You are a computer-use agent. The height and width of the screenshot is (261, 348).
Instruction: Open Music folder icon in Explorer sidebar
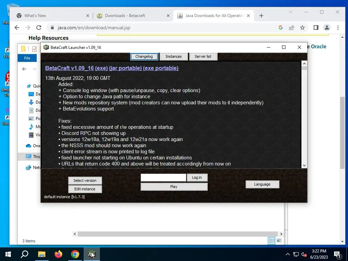coord(31,127)
